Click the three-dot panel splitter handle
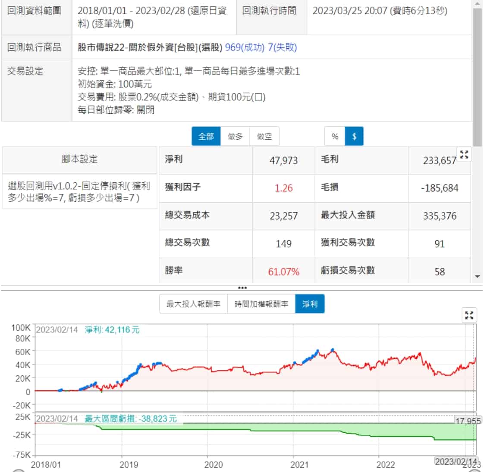Image resolution: width=484 pixels, height=472 pixels. pos(242,288)
